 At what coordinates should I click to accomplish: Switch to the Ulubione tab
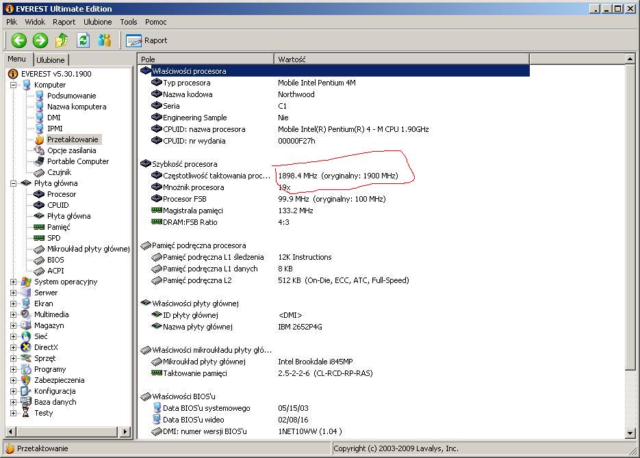[x=51, y=60]
